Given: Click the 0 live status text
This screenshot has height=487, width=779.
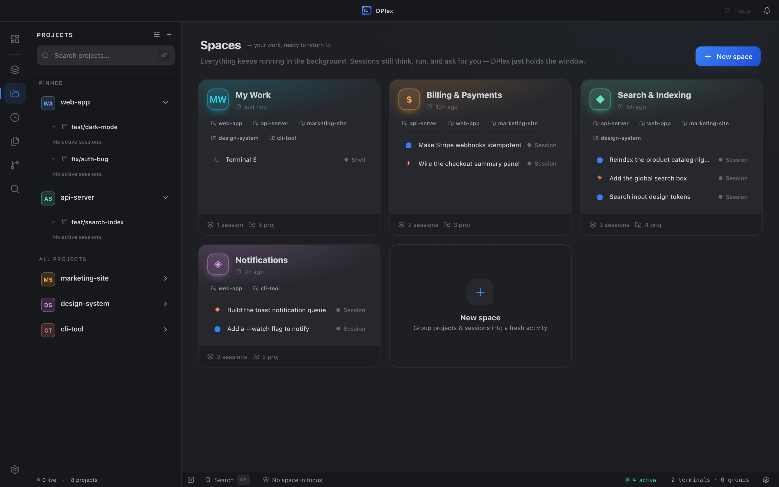Looking at the screenshot, I should 47,480.
